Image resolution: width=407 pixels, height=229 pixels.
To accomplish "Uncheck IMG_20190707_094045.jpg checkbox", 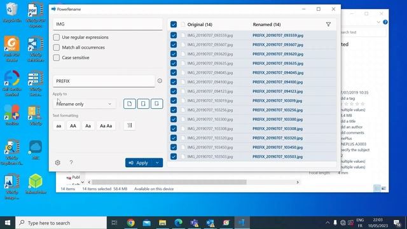I will coord(174,73).
